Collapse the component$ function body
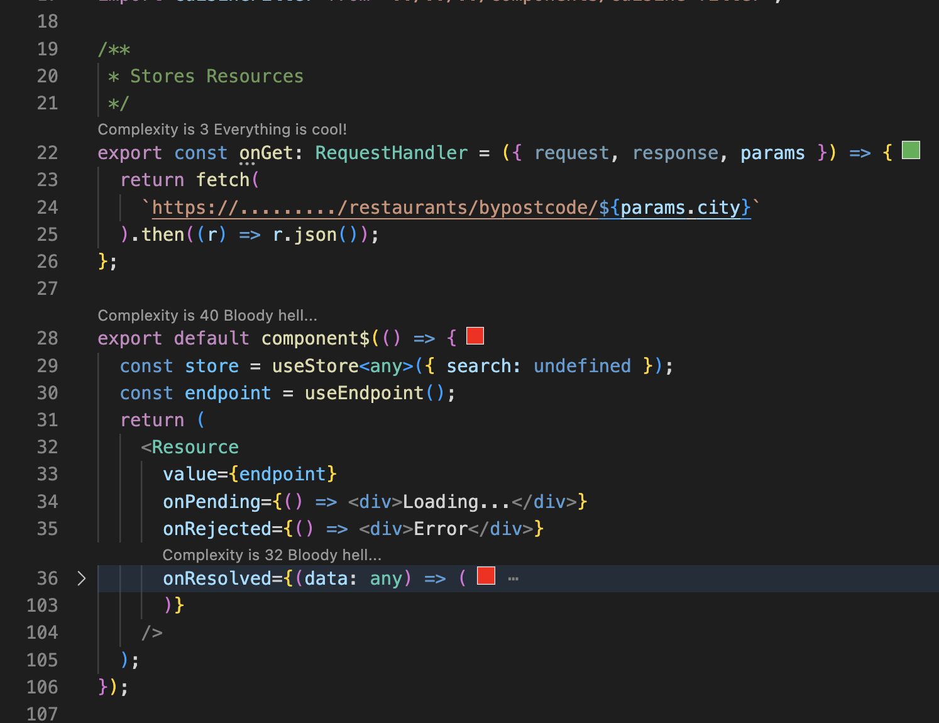939x723 pixels. click(x=82, y=338)
